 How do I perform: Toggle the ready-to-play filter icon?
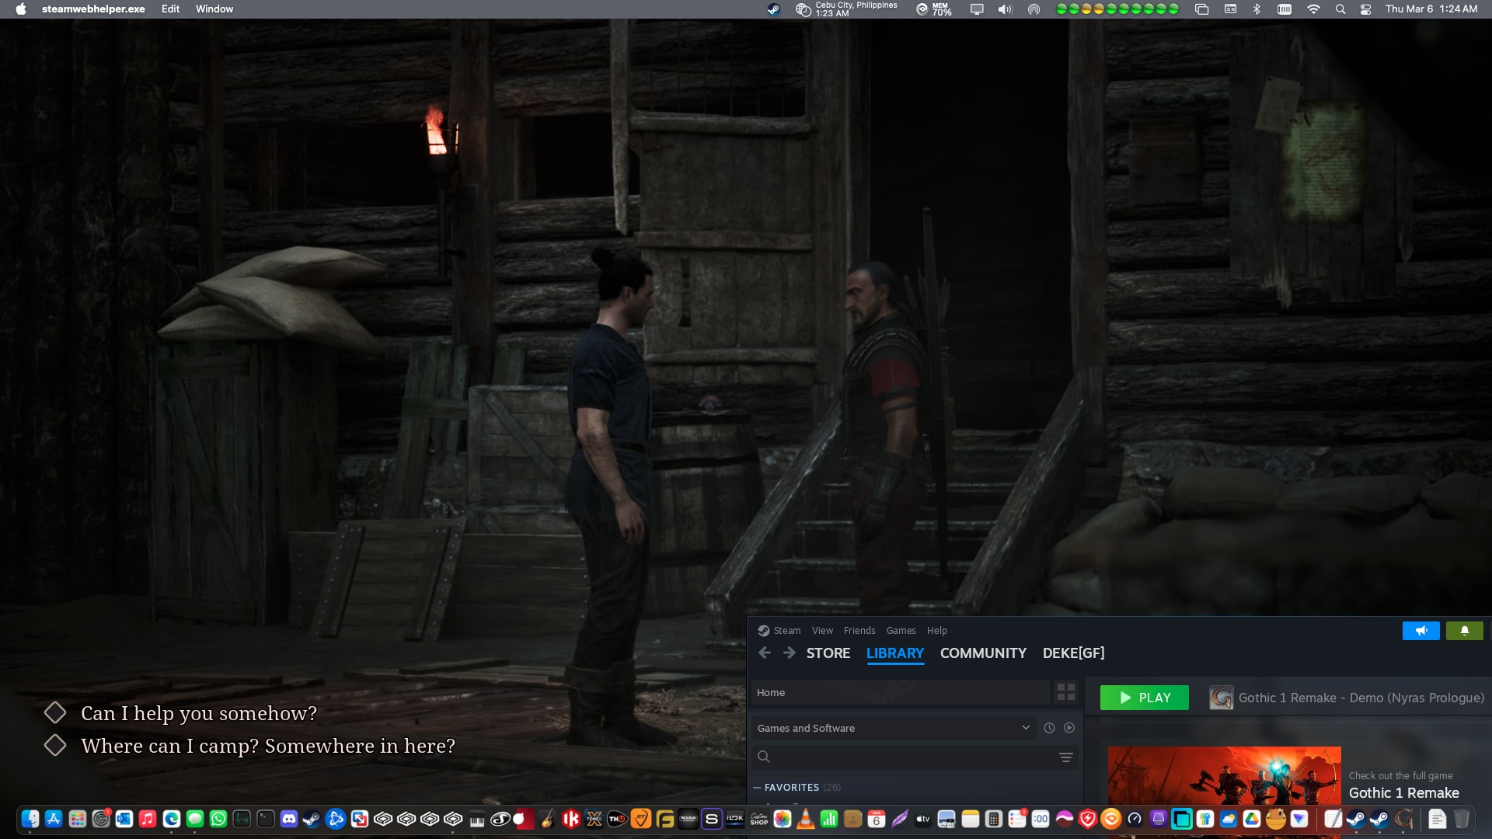point(1069,728)
